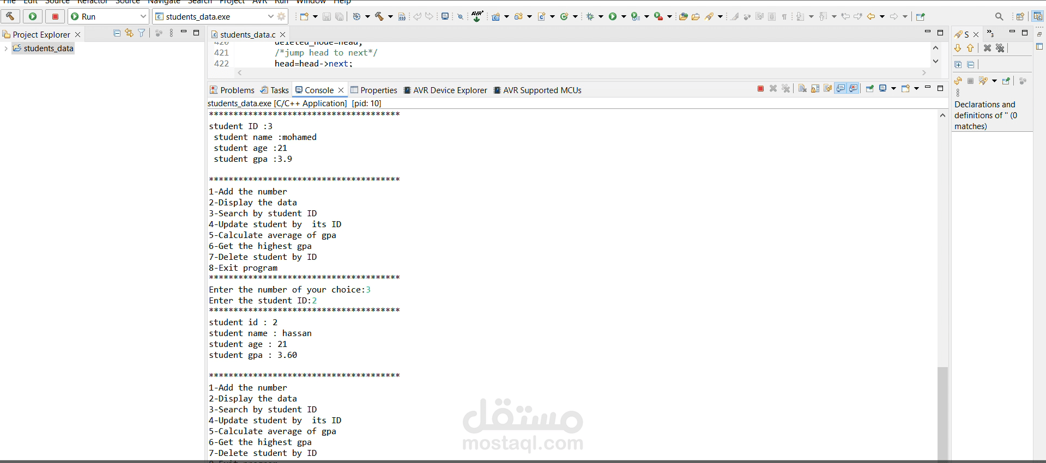
Task: Toggle show console when standard error changes
Action: (853, 88)
